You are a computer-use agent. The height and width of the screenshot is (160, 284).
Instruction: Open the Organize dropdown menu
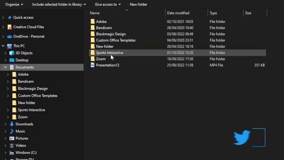pyautogui.click(x=14, y=4)
